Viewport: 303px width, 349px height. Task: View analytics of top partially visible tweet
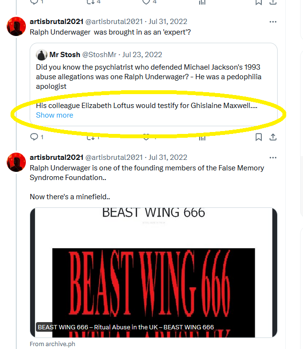[202, 2]
